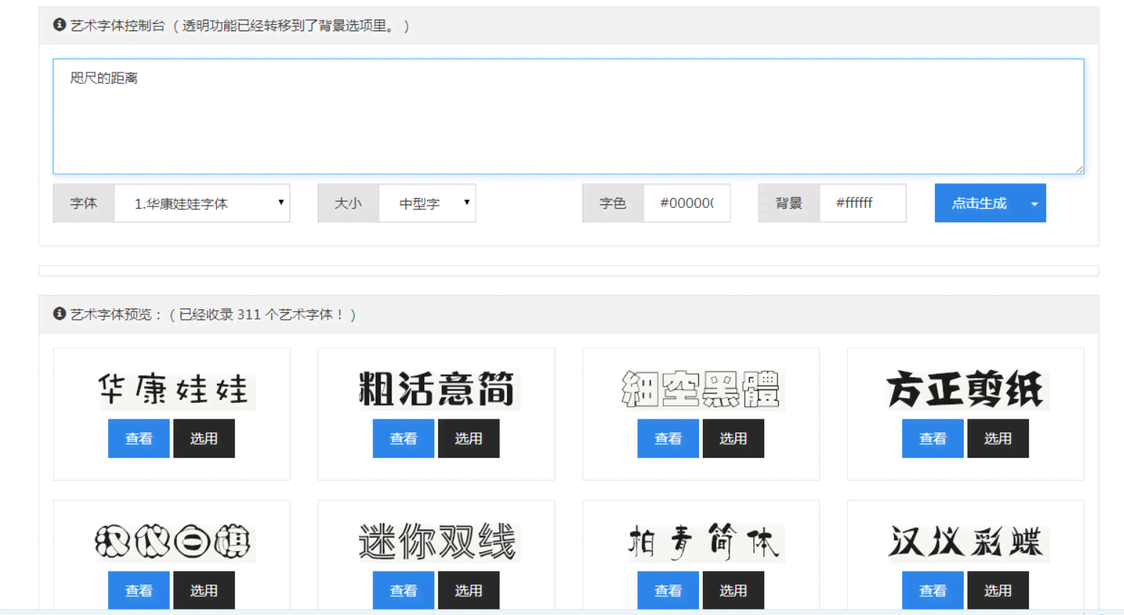Click 选用 under 华康娃娃 font
The height and width of the screenshot is (615, 1124).
pyautogui.click(x=204, y=438)
